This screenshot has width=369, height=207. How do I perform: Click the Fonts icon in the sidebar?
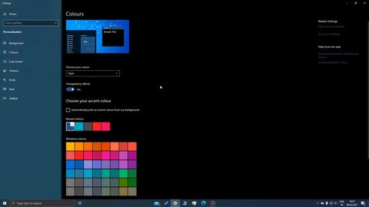(x=5, y=80)
